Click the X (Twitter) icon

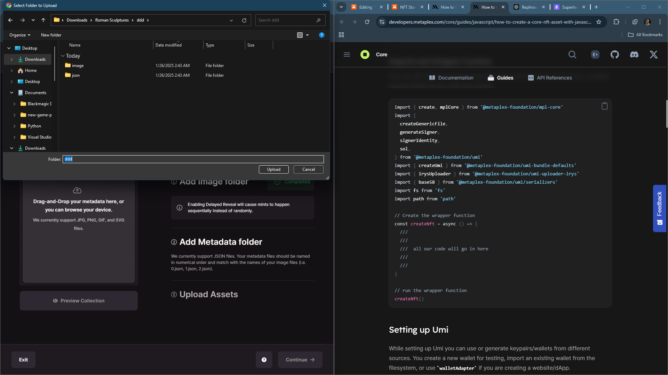[x=653, y=55]
